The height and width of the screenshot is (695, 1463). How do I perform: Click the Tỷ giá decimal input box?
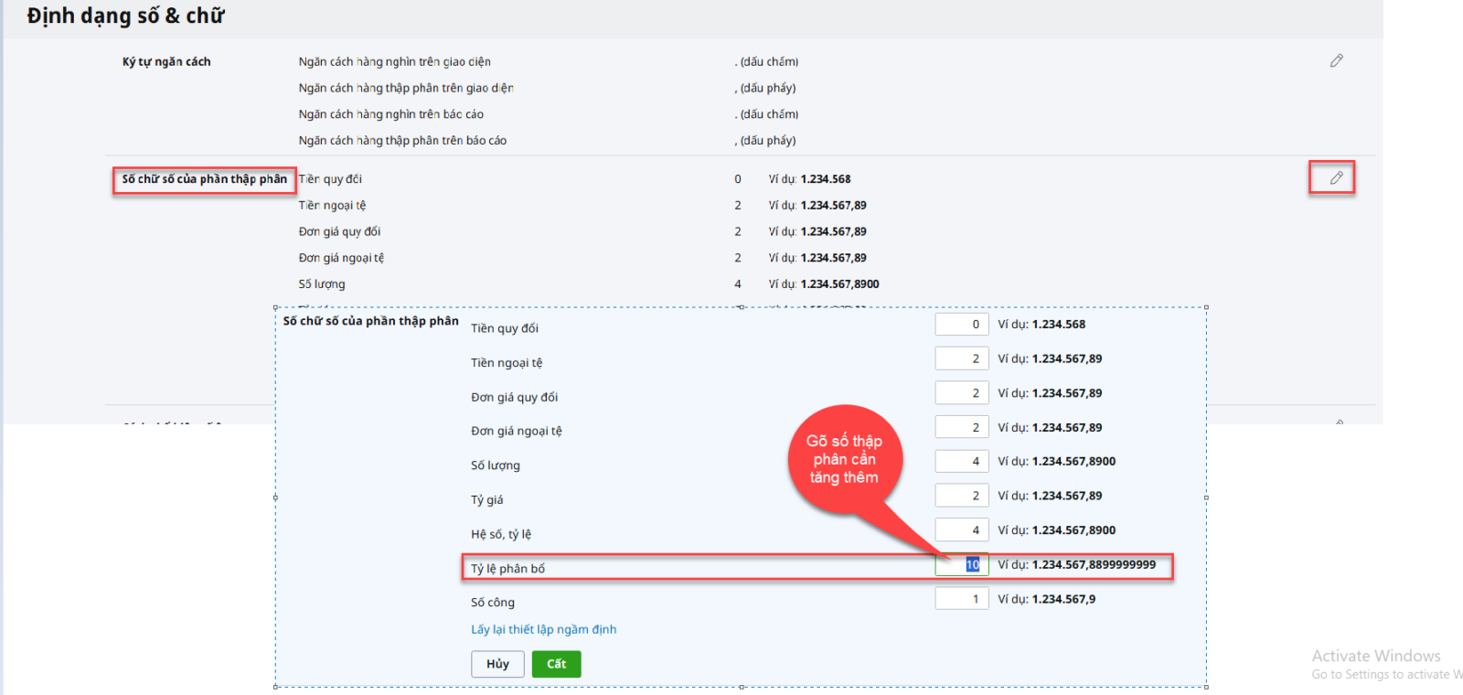click(961, 496)
